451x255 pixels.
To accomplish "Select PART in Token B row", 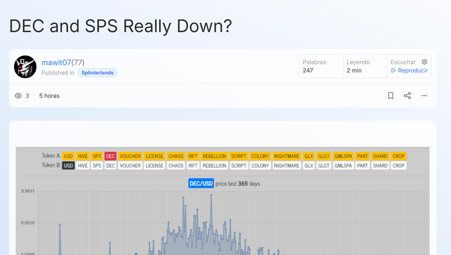I will click(x=362, y=166).
